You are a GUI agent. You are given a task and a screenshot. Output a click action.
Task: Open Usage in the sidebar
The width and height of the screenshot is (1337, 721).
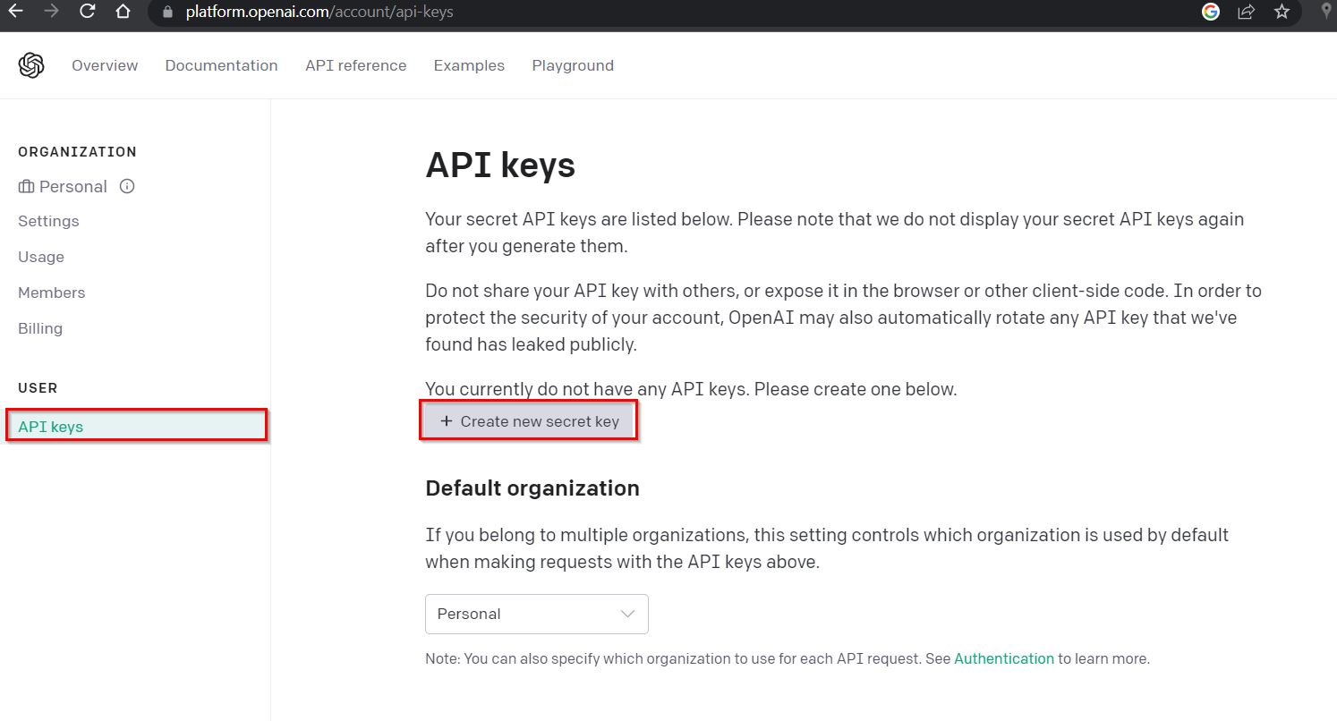[41, 257]
